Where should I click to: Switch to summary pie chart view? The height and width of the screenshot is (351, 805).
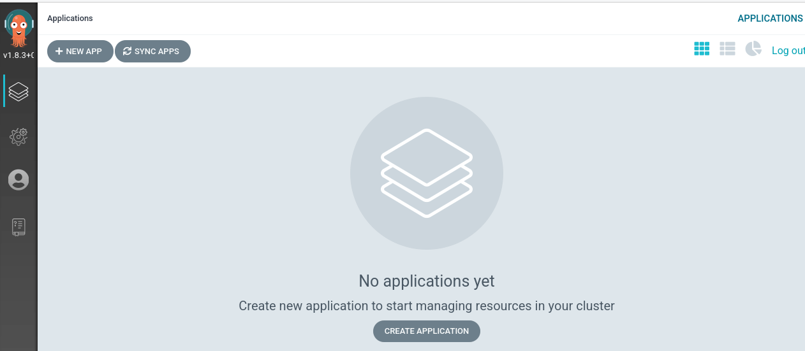point(753,49)
